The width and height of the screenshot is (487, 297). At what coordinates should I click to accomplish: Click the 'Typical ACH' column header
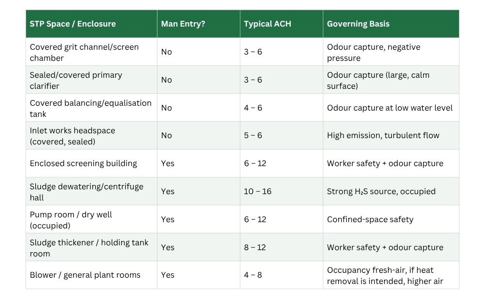(281, 24)
